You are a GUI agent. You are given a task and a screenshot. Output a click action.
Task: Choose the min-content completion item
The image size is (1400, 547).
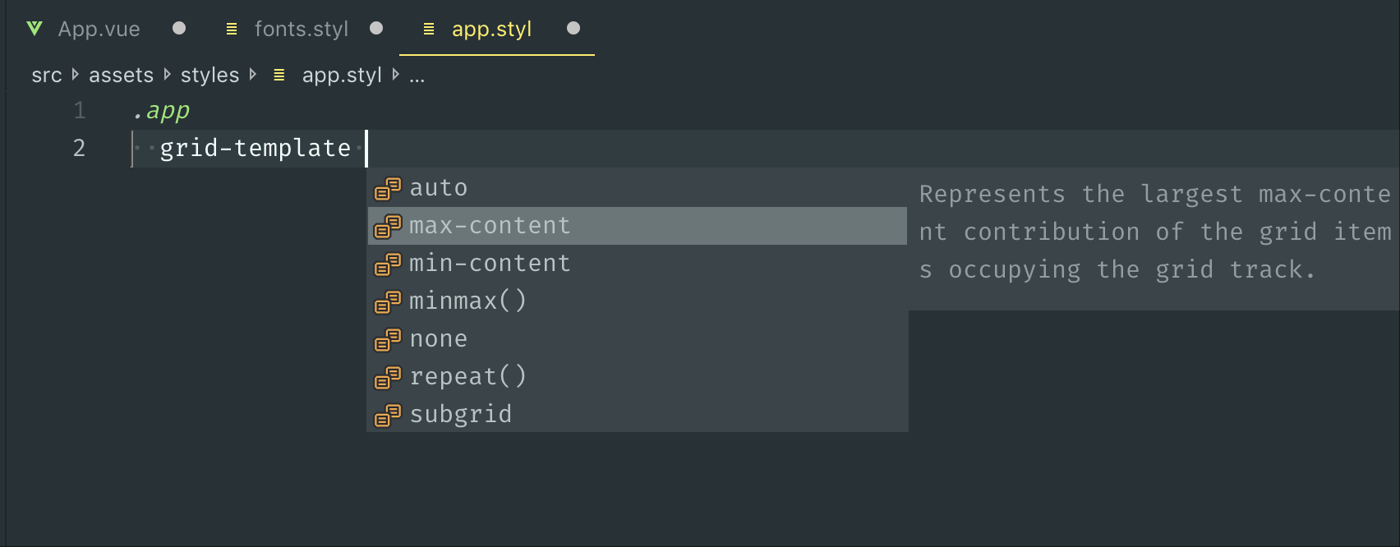638,264
